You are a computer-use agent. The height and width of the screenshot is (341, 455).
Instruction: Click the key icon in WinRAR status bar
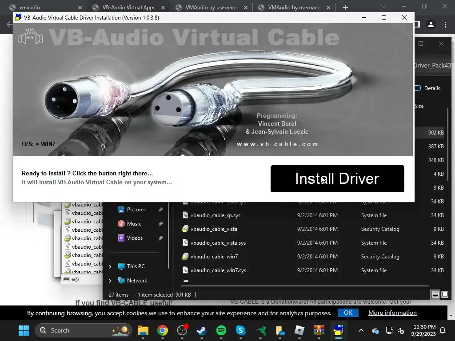click(x=75, y=280)
